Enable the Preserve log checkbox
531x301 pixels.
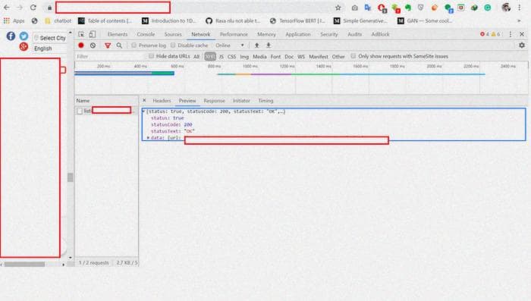134,45
